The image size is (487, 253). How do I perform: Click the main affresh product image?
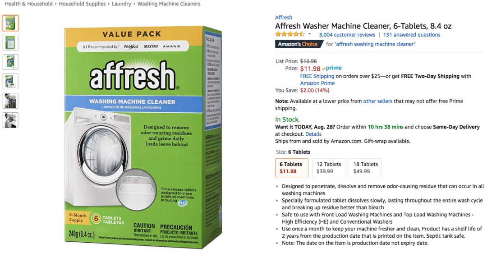point(143,137)
